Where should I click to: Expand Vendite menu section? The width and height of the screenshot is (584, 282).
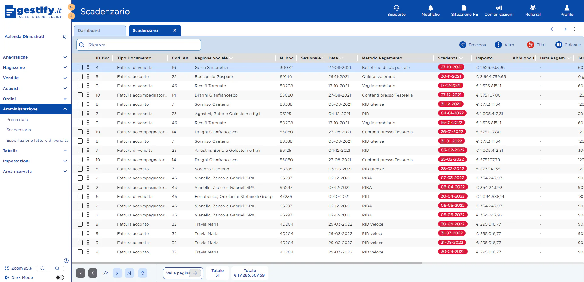pos(35,78)
